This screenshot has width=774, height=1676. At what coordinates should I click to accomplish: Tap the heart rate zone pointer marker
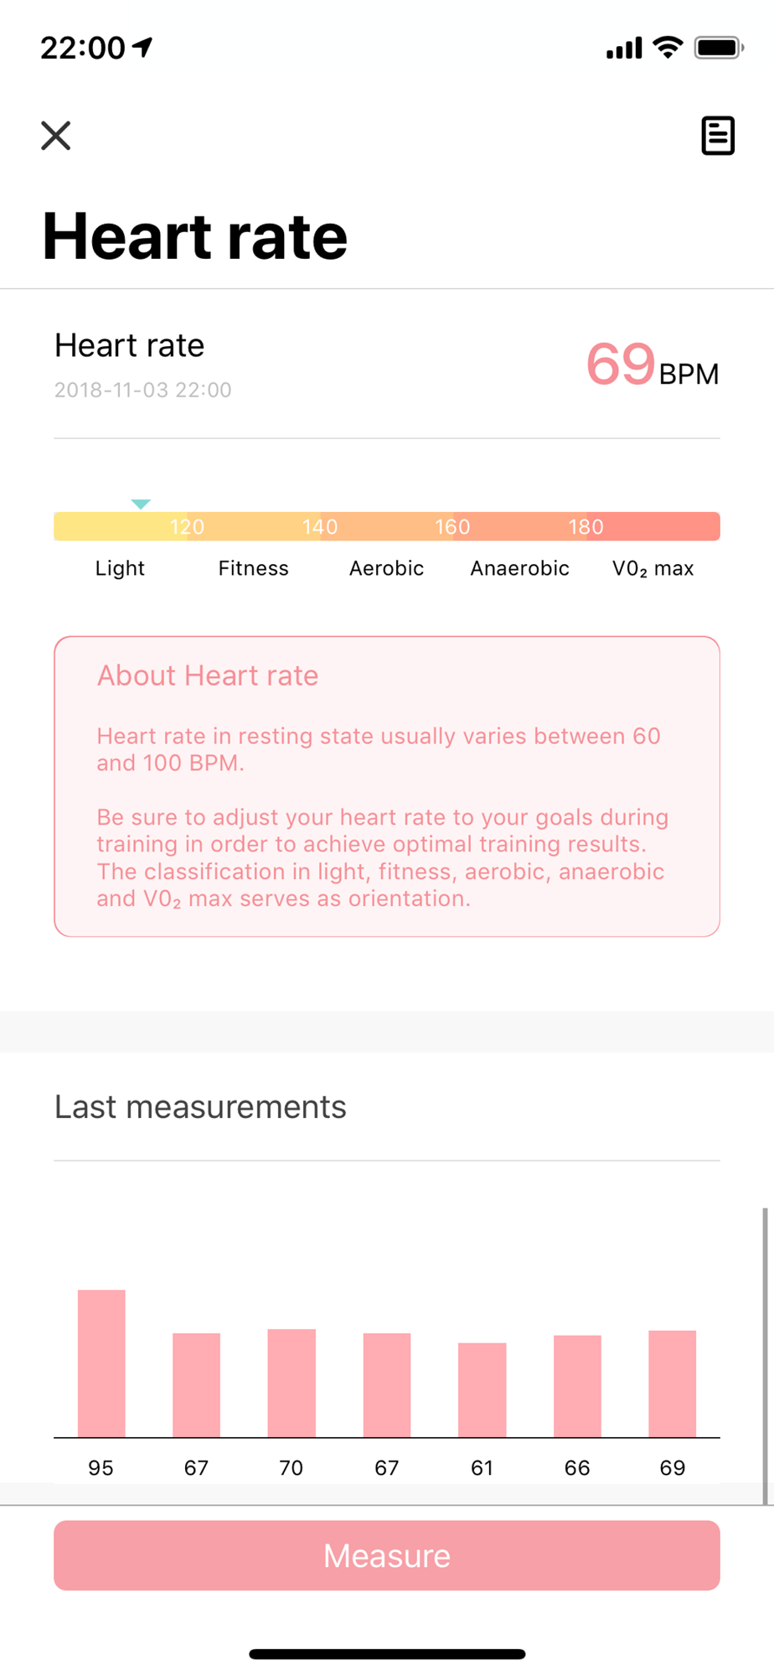tap(141, 504)
